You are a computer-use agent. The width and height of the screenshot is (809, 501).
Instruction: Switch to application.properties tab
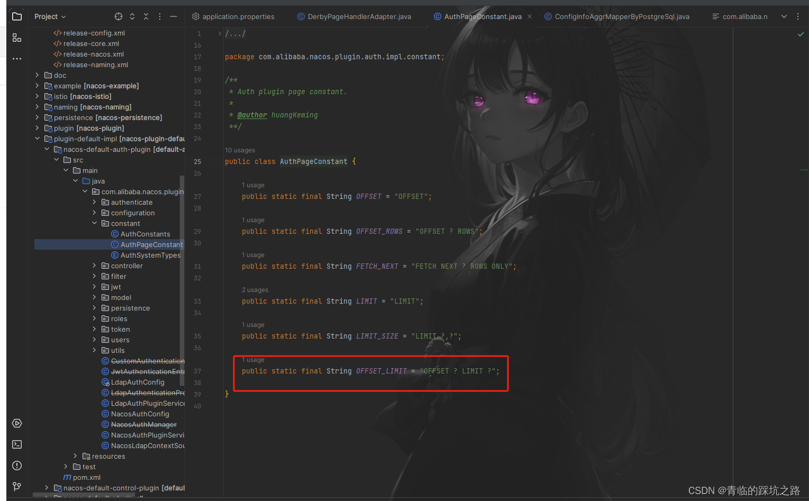(x=233, y=16)
